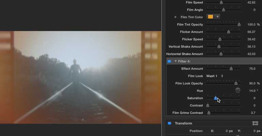Image resolution: width=262 pixels, height=136 pixels.
Task: Click the Flicker Amount value 66.37
Action: point(251,32)
